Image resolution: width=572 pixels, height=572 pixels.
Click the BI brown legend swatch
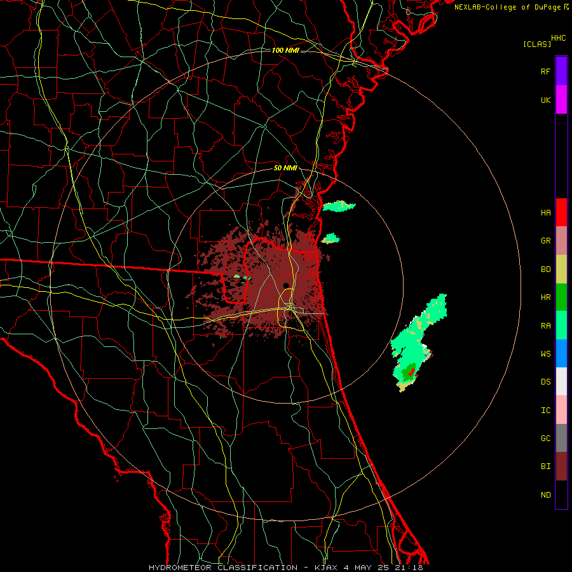click(x=561, y=466)
